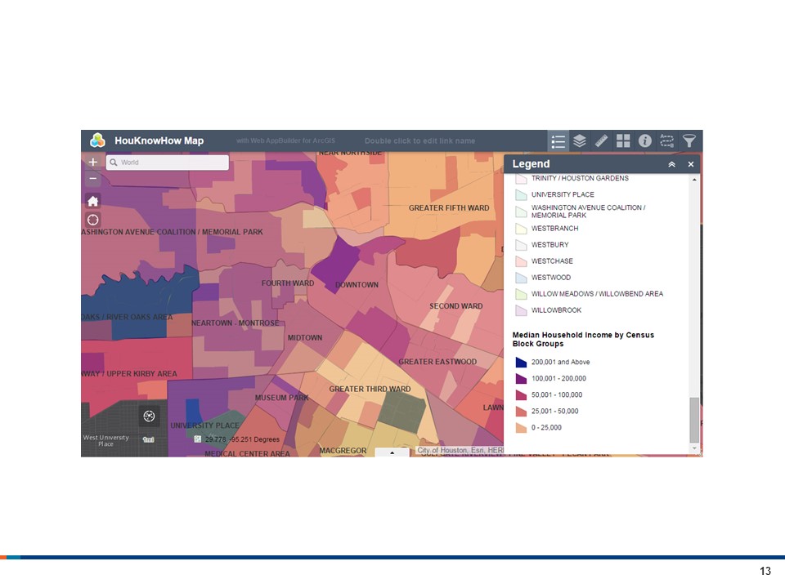Click the GREATER FIFTH WARD map label
The height and width of the screenshot is (588, 785).
tap(449, 208)
